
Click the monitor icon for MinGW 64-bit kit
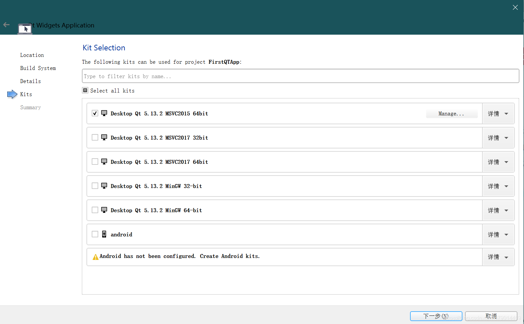coord(104,210)
